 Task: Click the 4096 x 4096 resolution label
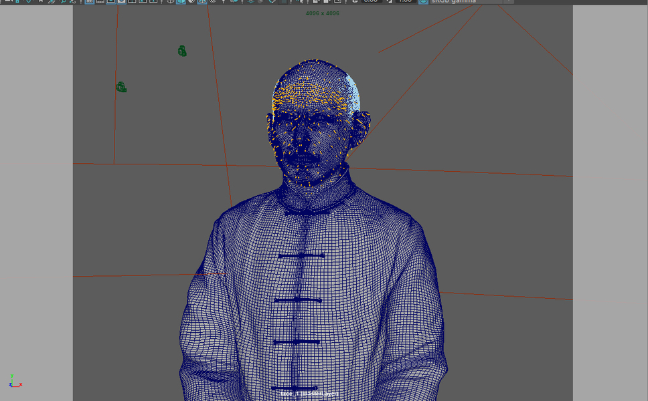[323, 13]
